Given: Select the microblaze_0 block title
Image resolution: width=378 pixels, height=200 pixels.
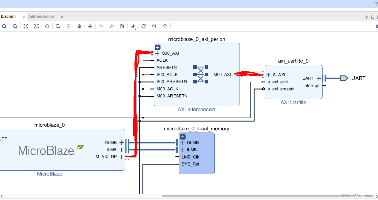Looking at the screenshot, I should point(50,125).
